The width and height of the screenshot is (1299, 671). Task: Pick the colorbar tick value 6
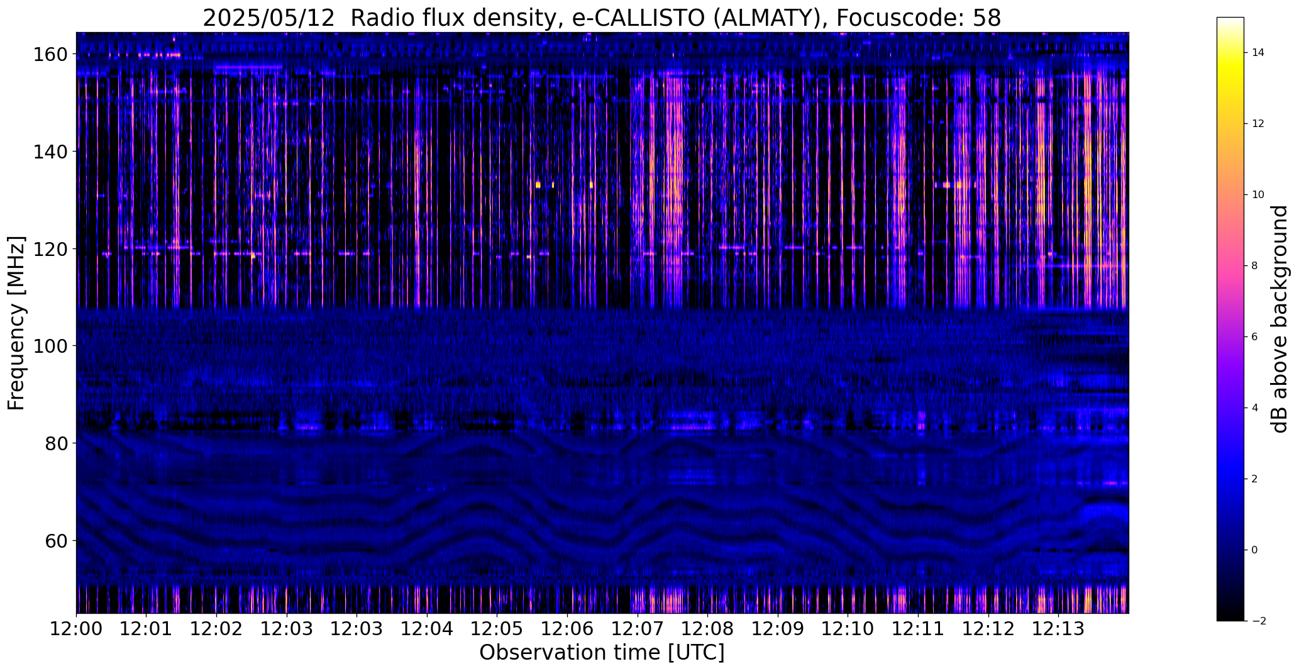tap(1254, 337)
